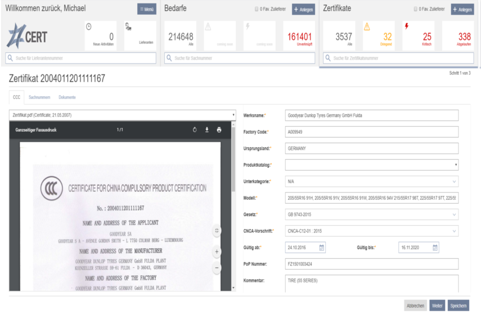481x314 pixels.
Task: Click the Lieferantennummer search magnifier icon
Action: coord(10,58)
